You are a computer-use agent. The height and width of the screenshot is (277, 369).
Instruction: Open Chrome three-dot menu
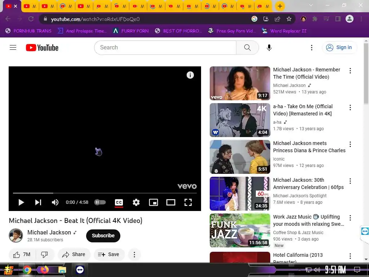[361, 19]
